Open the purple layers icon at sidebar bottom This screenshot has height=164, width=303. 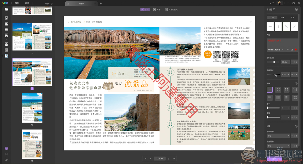[6, 148]
